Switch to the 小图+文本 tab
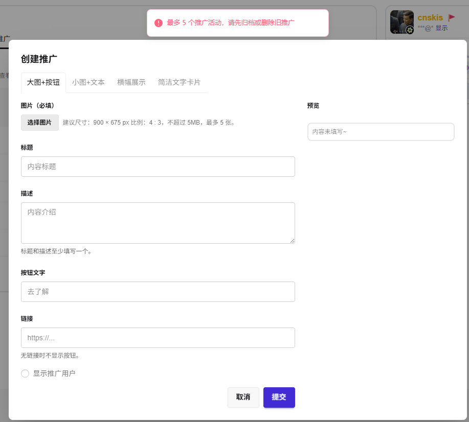 pyautogui.click(x=88, y=82)
